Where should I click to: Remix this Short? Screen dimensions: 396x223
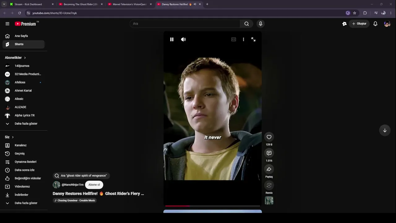click(x=269, y=185)
